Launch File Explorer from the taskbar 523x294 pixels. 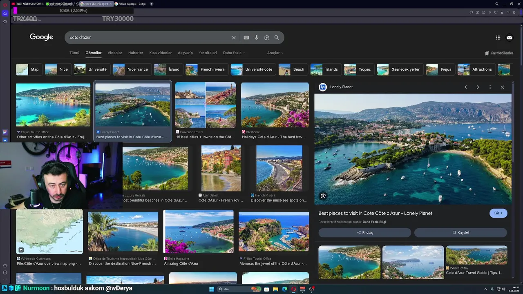275,289
